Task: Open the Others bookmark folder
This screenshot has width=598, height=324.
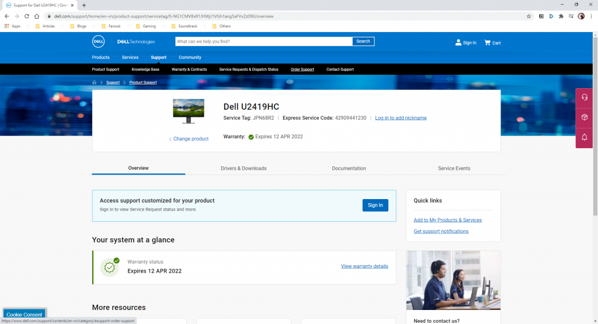Action: 221,26
